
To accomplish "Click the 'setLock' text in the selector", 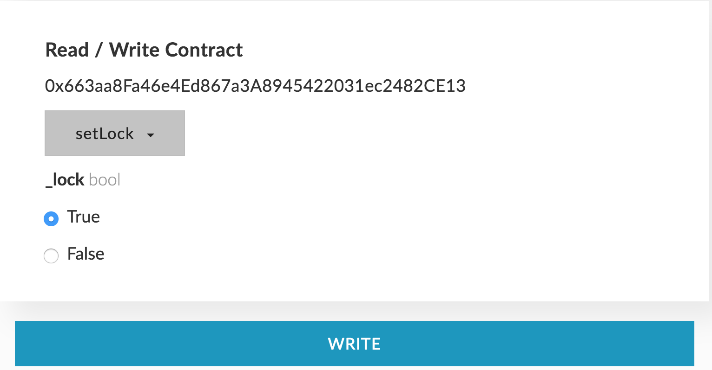I will pos(105,134).
